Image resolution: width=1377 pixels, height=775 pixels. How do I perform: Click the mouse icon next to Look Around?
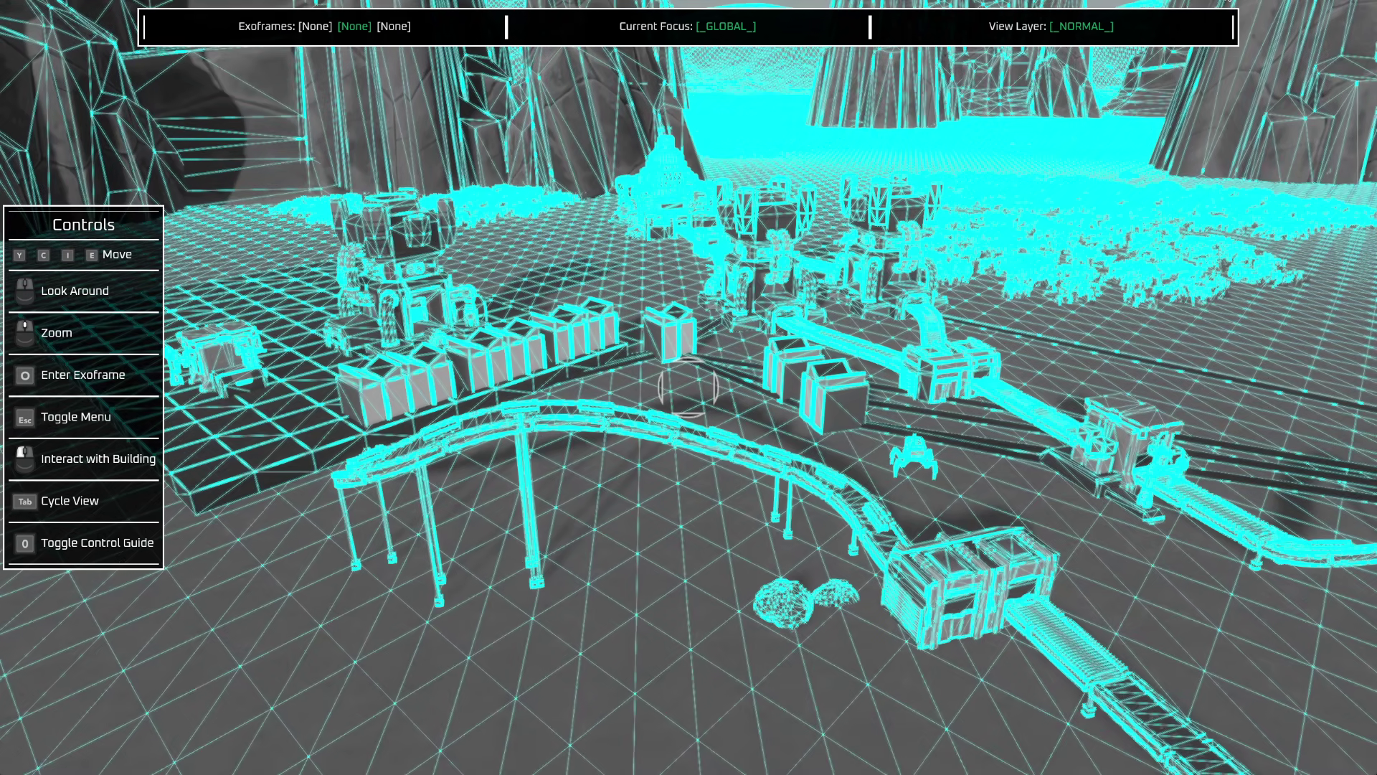(x=25, y=291)
